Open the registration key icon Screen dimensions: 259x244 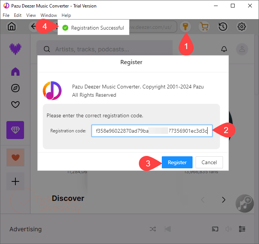point(185,26)
